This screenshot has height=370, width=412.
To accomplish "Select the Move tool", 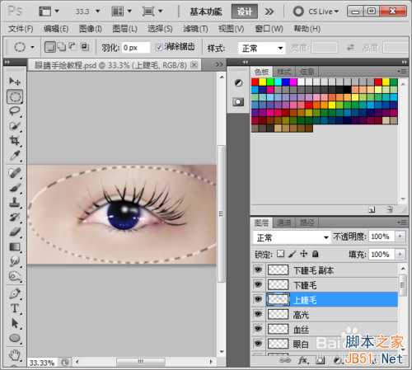I will tap(15, 82).
